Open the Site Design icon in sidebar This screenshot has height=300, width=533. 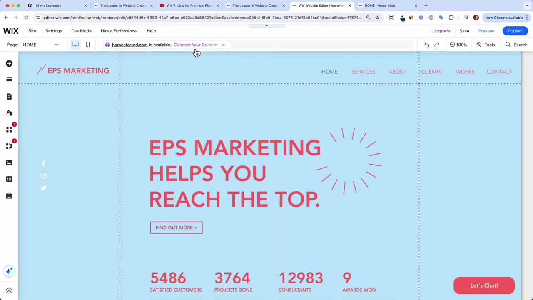(x=9, y=113)
